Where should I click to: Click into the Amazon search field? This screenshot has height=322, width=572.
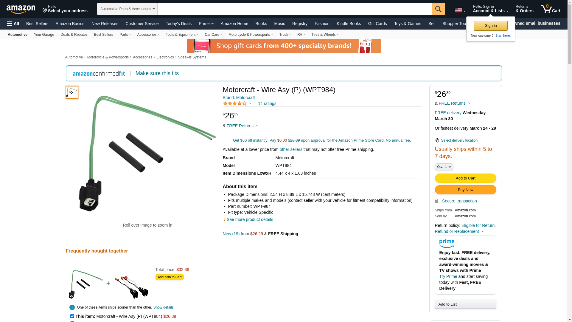tap(294, 9)
